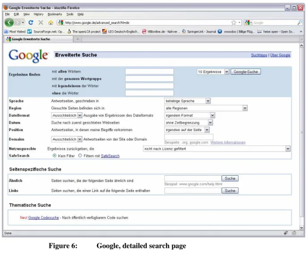This screenshot has width=306, height=254.
Task: Open the Über Google link
Action: 280,55
